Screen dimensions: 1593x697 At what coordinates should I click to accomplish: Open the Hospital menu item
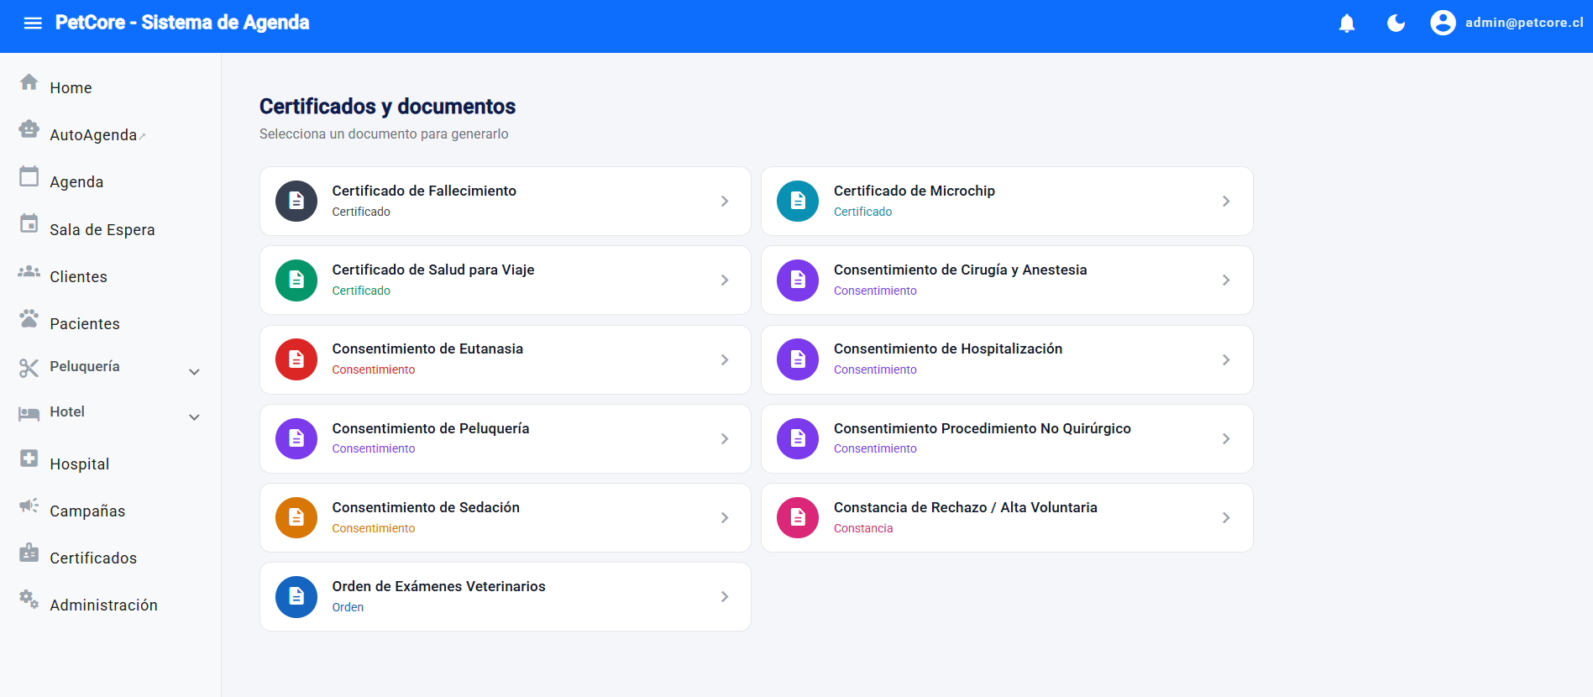(x=80, y=464)
